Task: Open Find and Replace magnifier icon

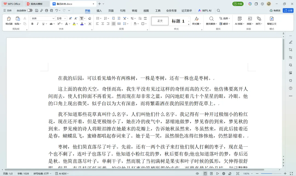Action: click(x=211, y=19)
